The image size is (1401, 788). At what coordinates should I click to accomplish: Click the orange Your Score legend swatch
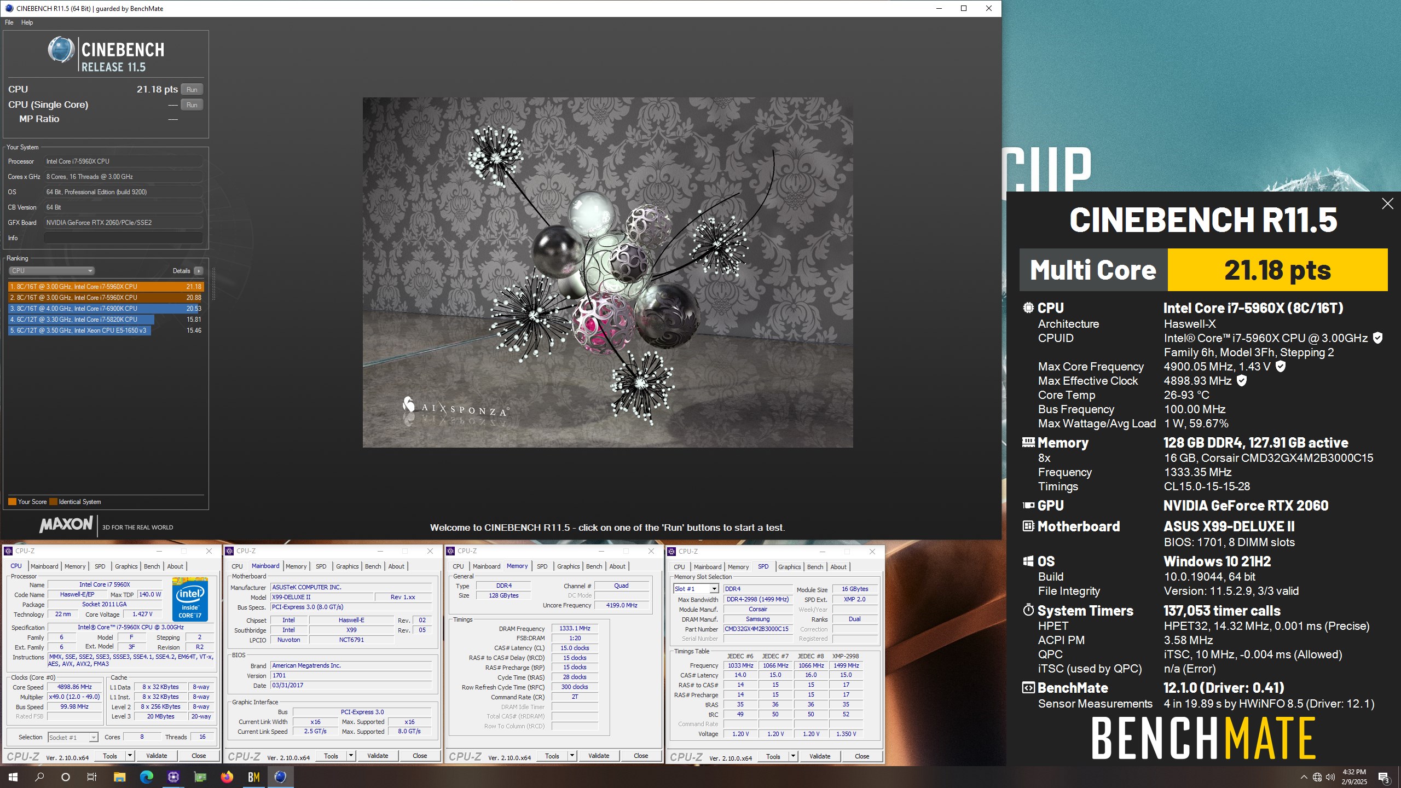12,501
